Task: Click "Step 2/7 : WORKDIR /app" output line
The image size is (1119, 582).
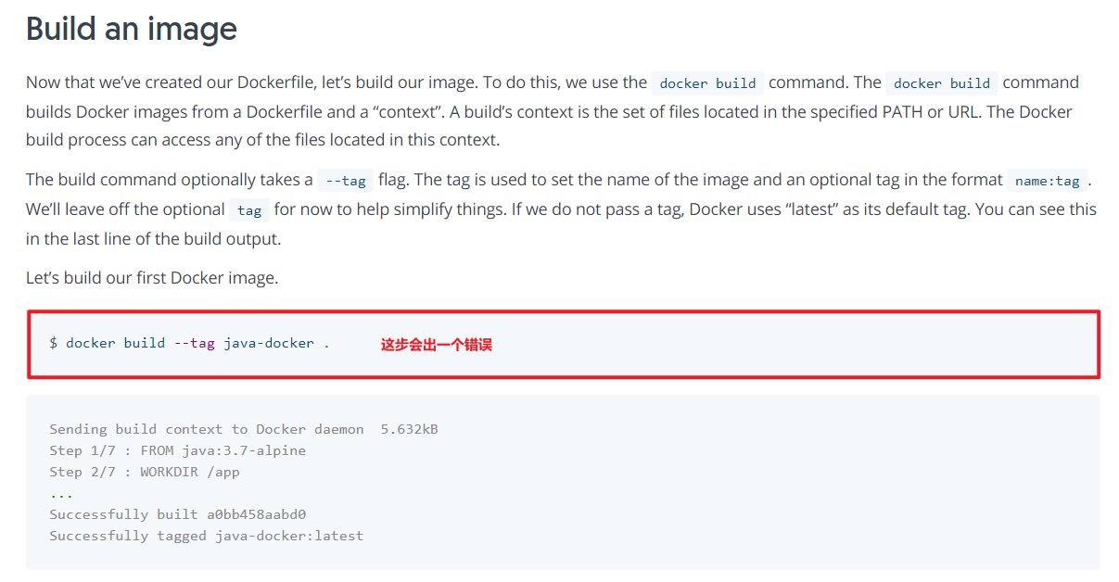Action: click(145, 472)
